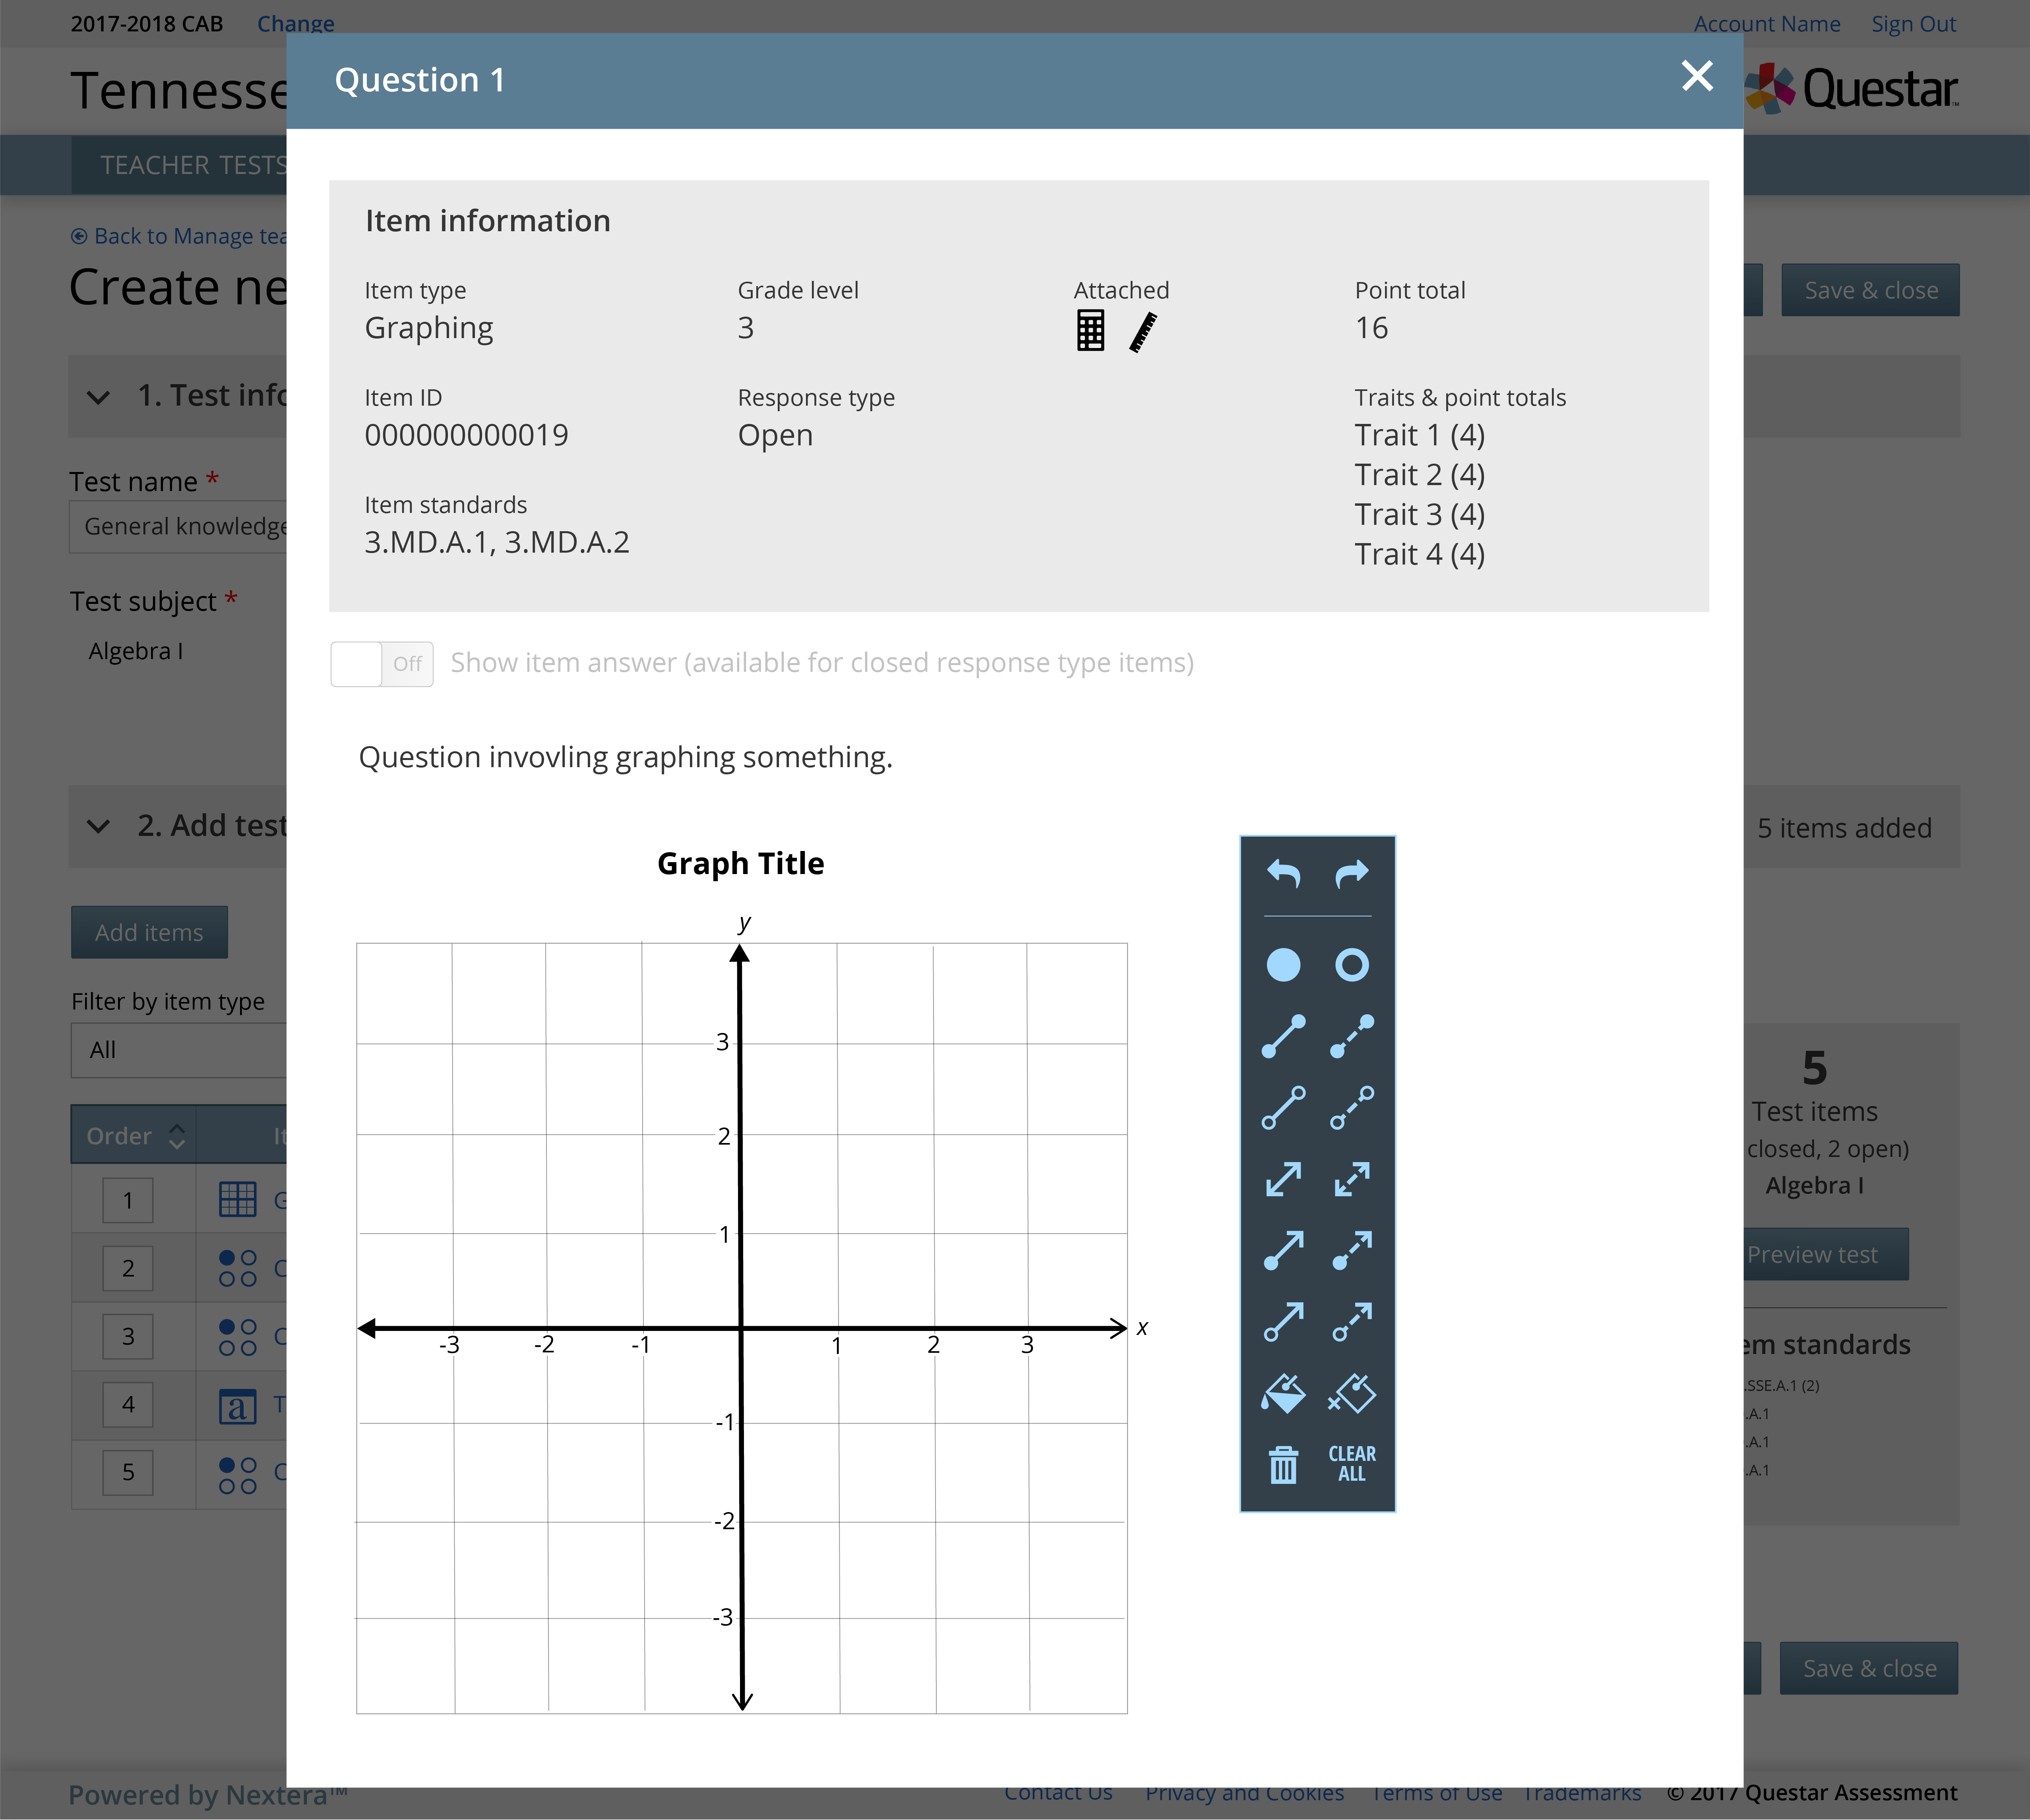The height and width of the screenshot is (1820, 2030).
Task: Click the graph origin point
Action: [x=740, y=1328]
